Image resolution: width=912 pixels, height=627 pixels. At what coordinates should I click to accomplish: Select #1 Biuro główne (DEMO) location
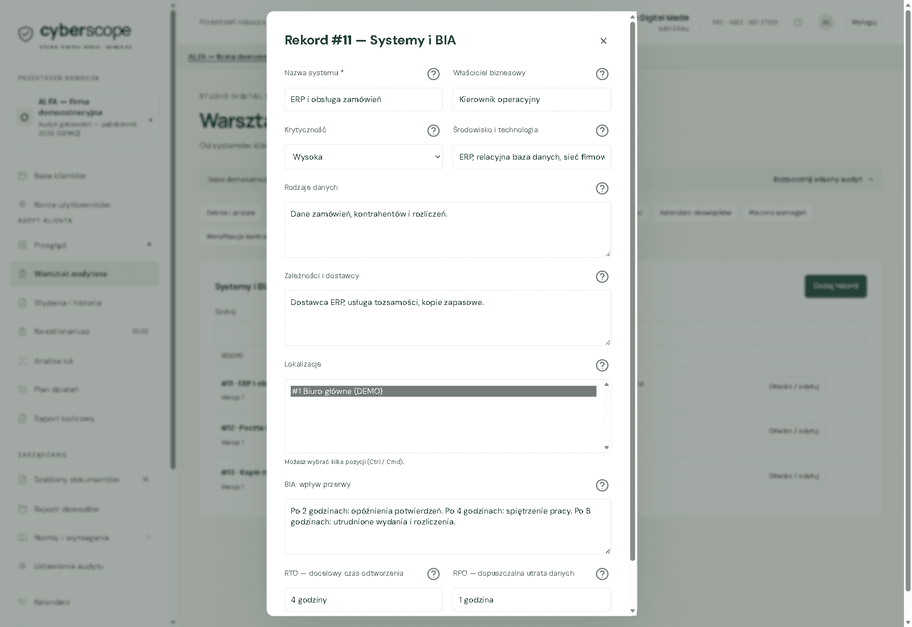(443, 391)
